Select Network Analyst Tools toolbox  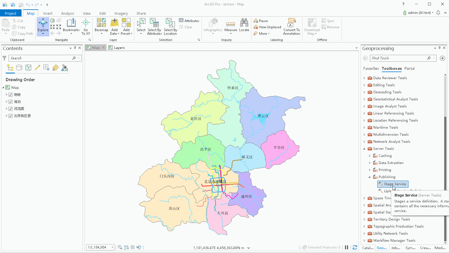point(392,142)
